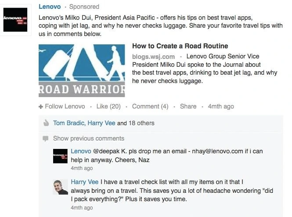The height and width of the screenshot is (217, 292).
Task: Expand Show previous comments
Action: coord(89,138)
